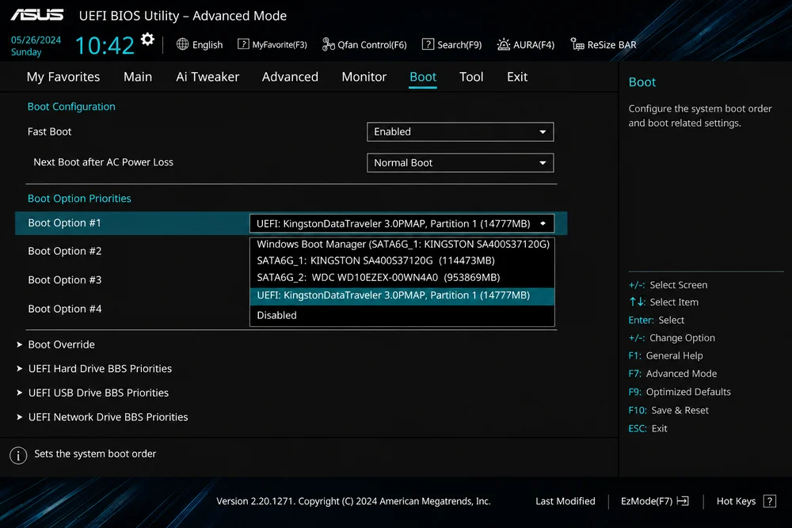Click Version 2.20.1271 copyright text

[x=353, y=501]
